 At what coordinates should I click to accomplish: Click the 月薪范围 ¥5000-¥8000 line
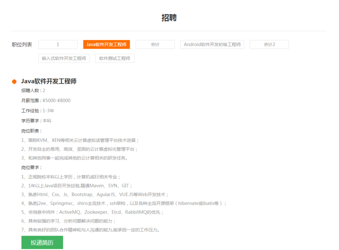[x=46, y=101]
